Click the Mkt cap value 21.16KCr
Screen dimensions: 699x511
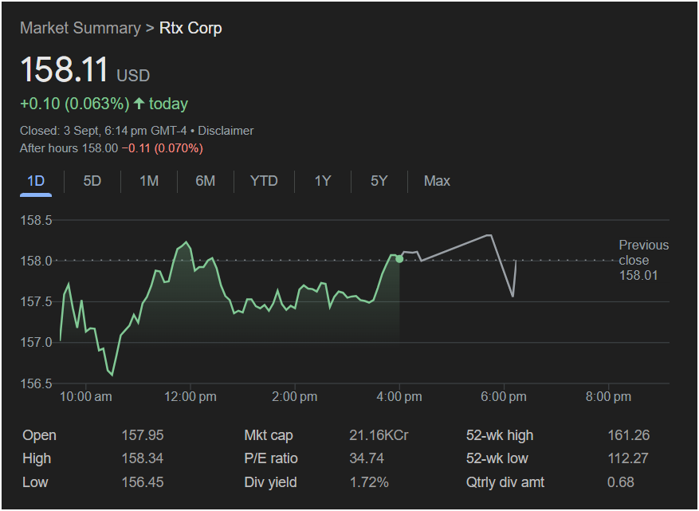379,435
